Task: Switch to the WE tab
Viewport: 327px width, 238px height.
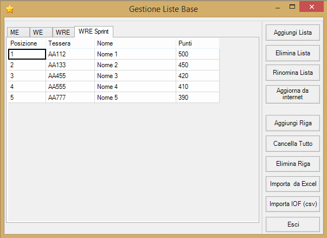Action: [x=41, y=33]
